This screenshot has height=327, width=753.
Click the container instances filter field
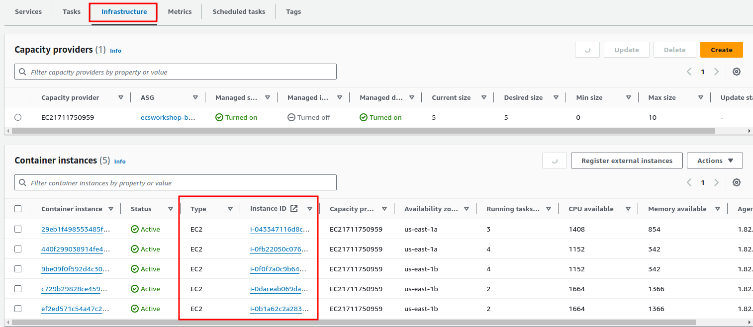pyautogui.click(x=176, y=182)
